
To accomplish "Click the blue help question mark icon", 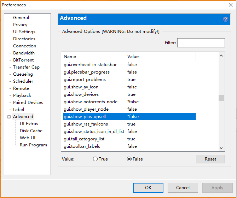I will 226,19.
